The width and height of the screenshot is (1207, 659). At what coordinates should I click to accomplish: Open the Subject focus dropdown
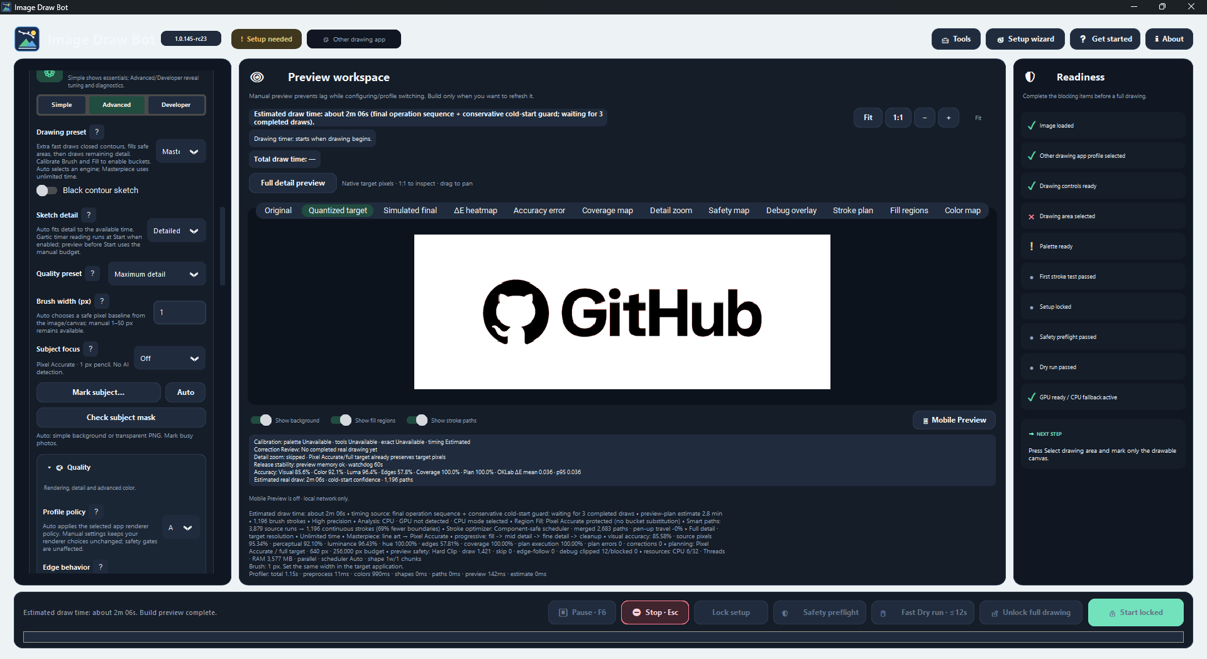coord(170,358)
